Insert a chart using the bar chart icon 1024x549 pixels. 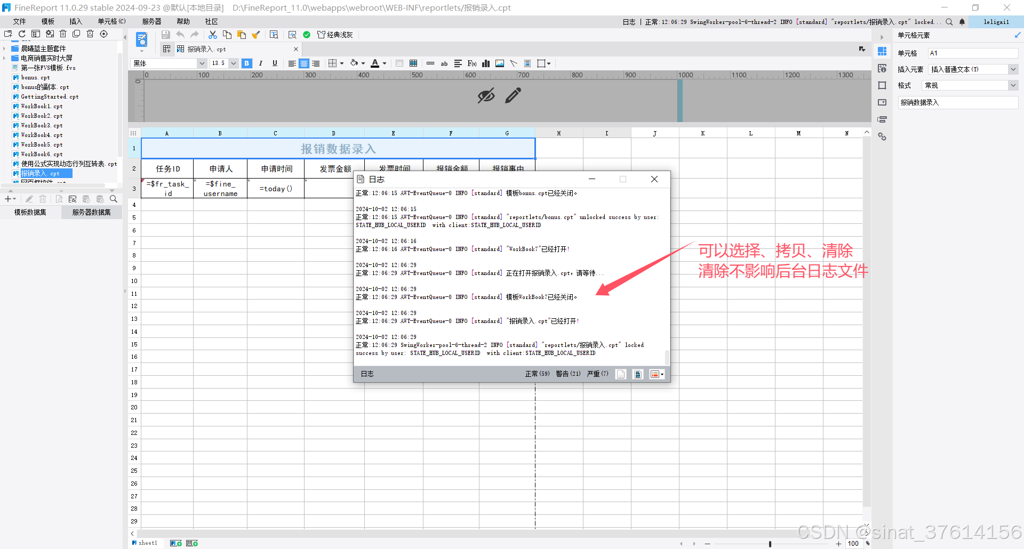click(486, 63)
